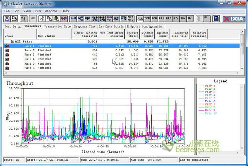Click the Pair 6 row graph icon

(7, 68)
